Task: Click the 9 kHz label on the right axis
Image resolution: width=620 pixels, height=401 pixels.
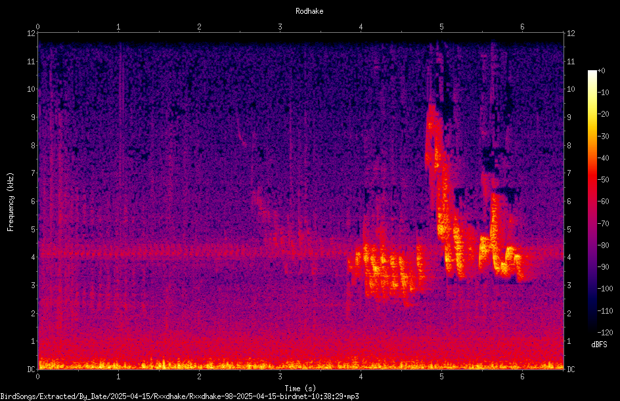Action: click(569, 117)
